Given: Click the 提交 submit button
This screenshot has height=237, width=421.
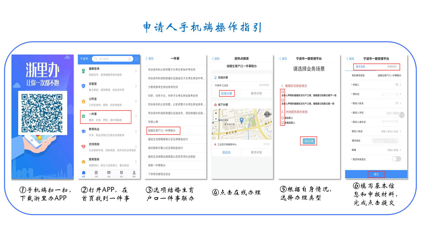Looking at the screenshot, I should [376, 174].
